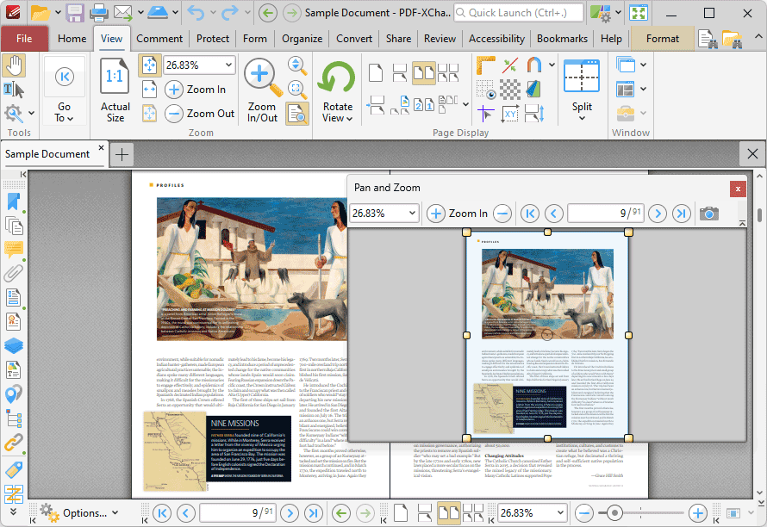Screen dimensions: 767x527
Task: Open Attachments paperclip pane
Action: (x=14, y=274)
